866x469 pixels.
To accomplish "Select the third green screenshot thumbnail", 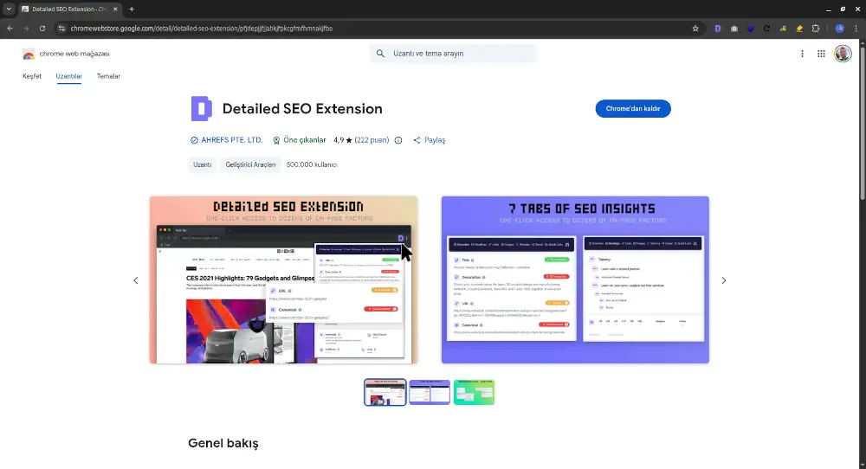I will pyautogui.click(x=474, y=392).
